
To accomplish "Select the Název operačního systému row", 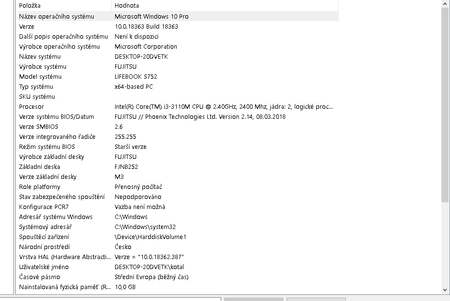I will [56, 16].
